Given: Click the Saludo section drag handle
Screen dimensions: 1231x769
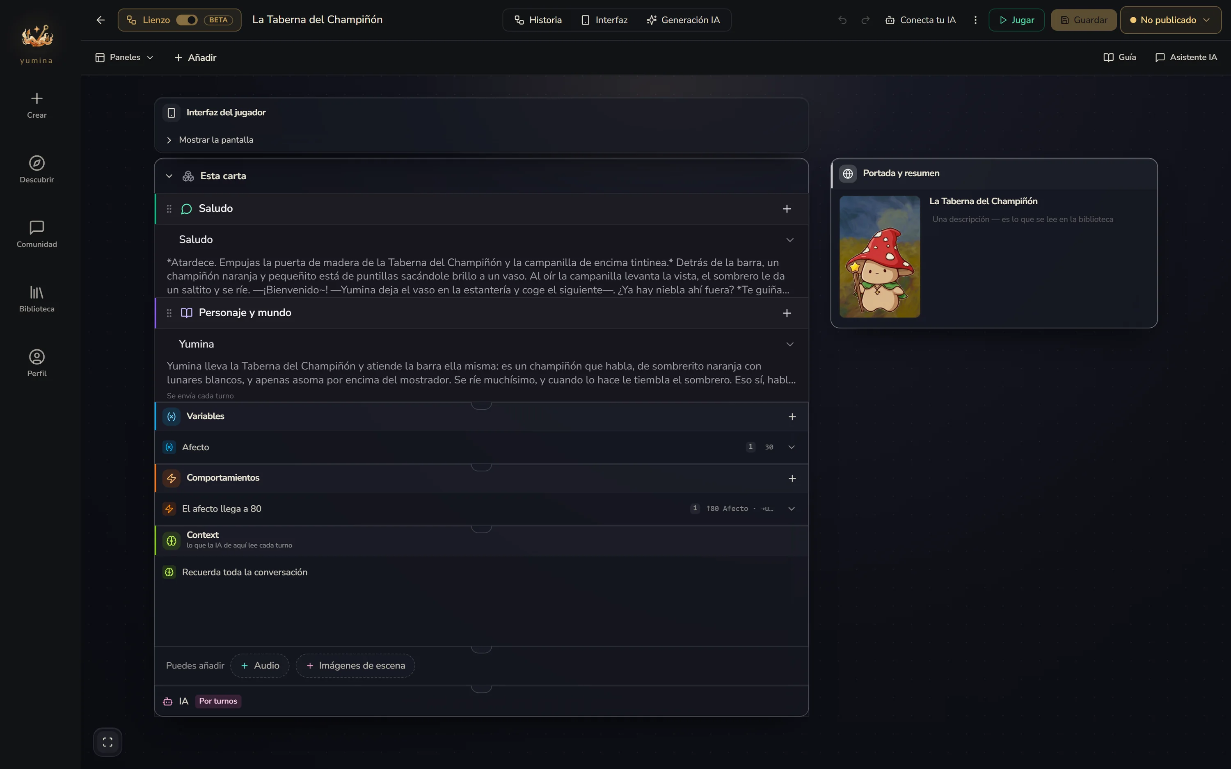Looking at the screenshot, I should 169,208.
